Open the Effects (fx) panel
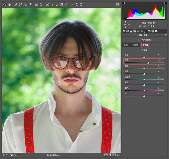 pos(145,31)
